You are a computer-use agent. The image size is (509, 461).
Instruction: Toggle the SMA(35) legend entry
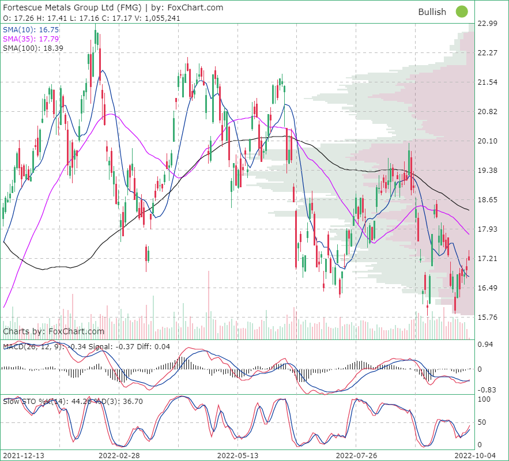point(28,39)
